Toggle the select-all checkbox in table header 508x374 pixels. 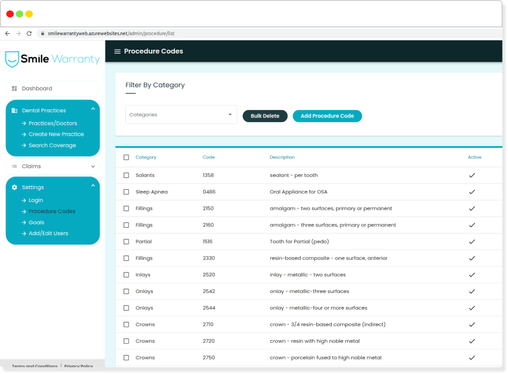[126, 157]
